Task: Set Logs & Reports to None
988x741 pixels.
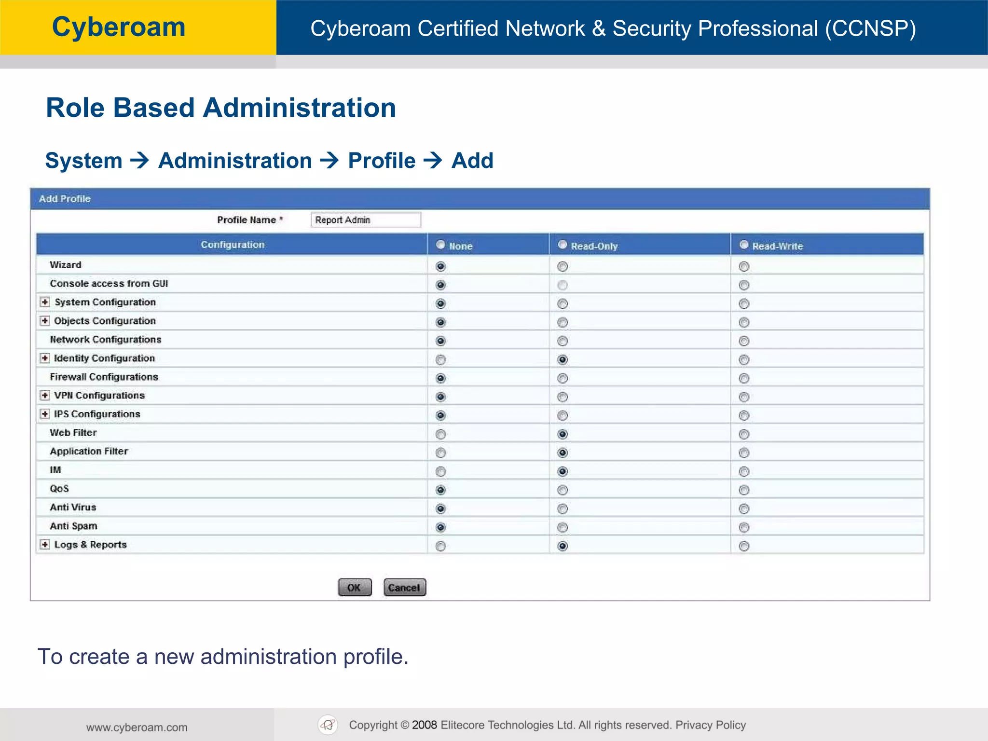Action: [x=440, y=546]
